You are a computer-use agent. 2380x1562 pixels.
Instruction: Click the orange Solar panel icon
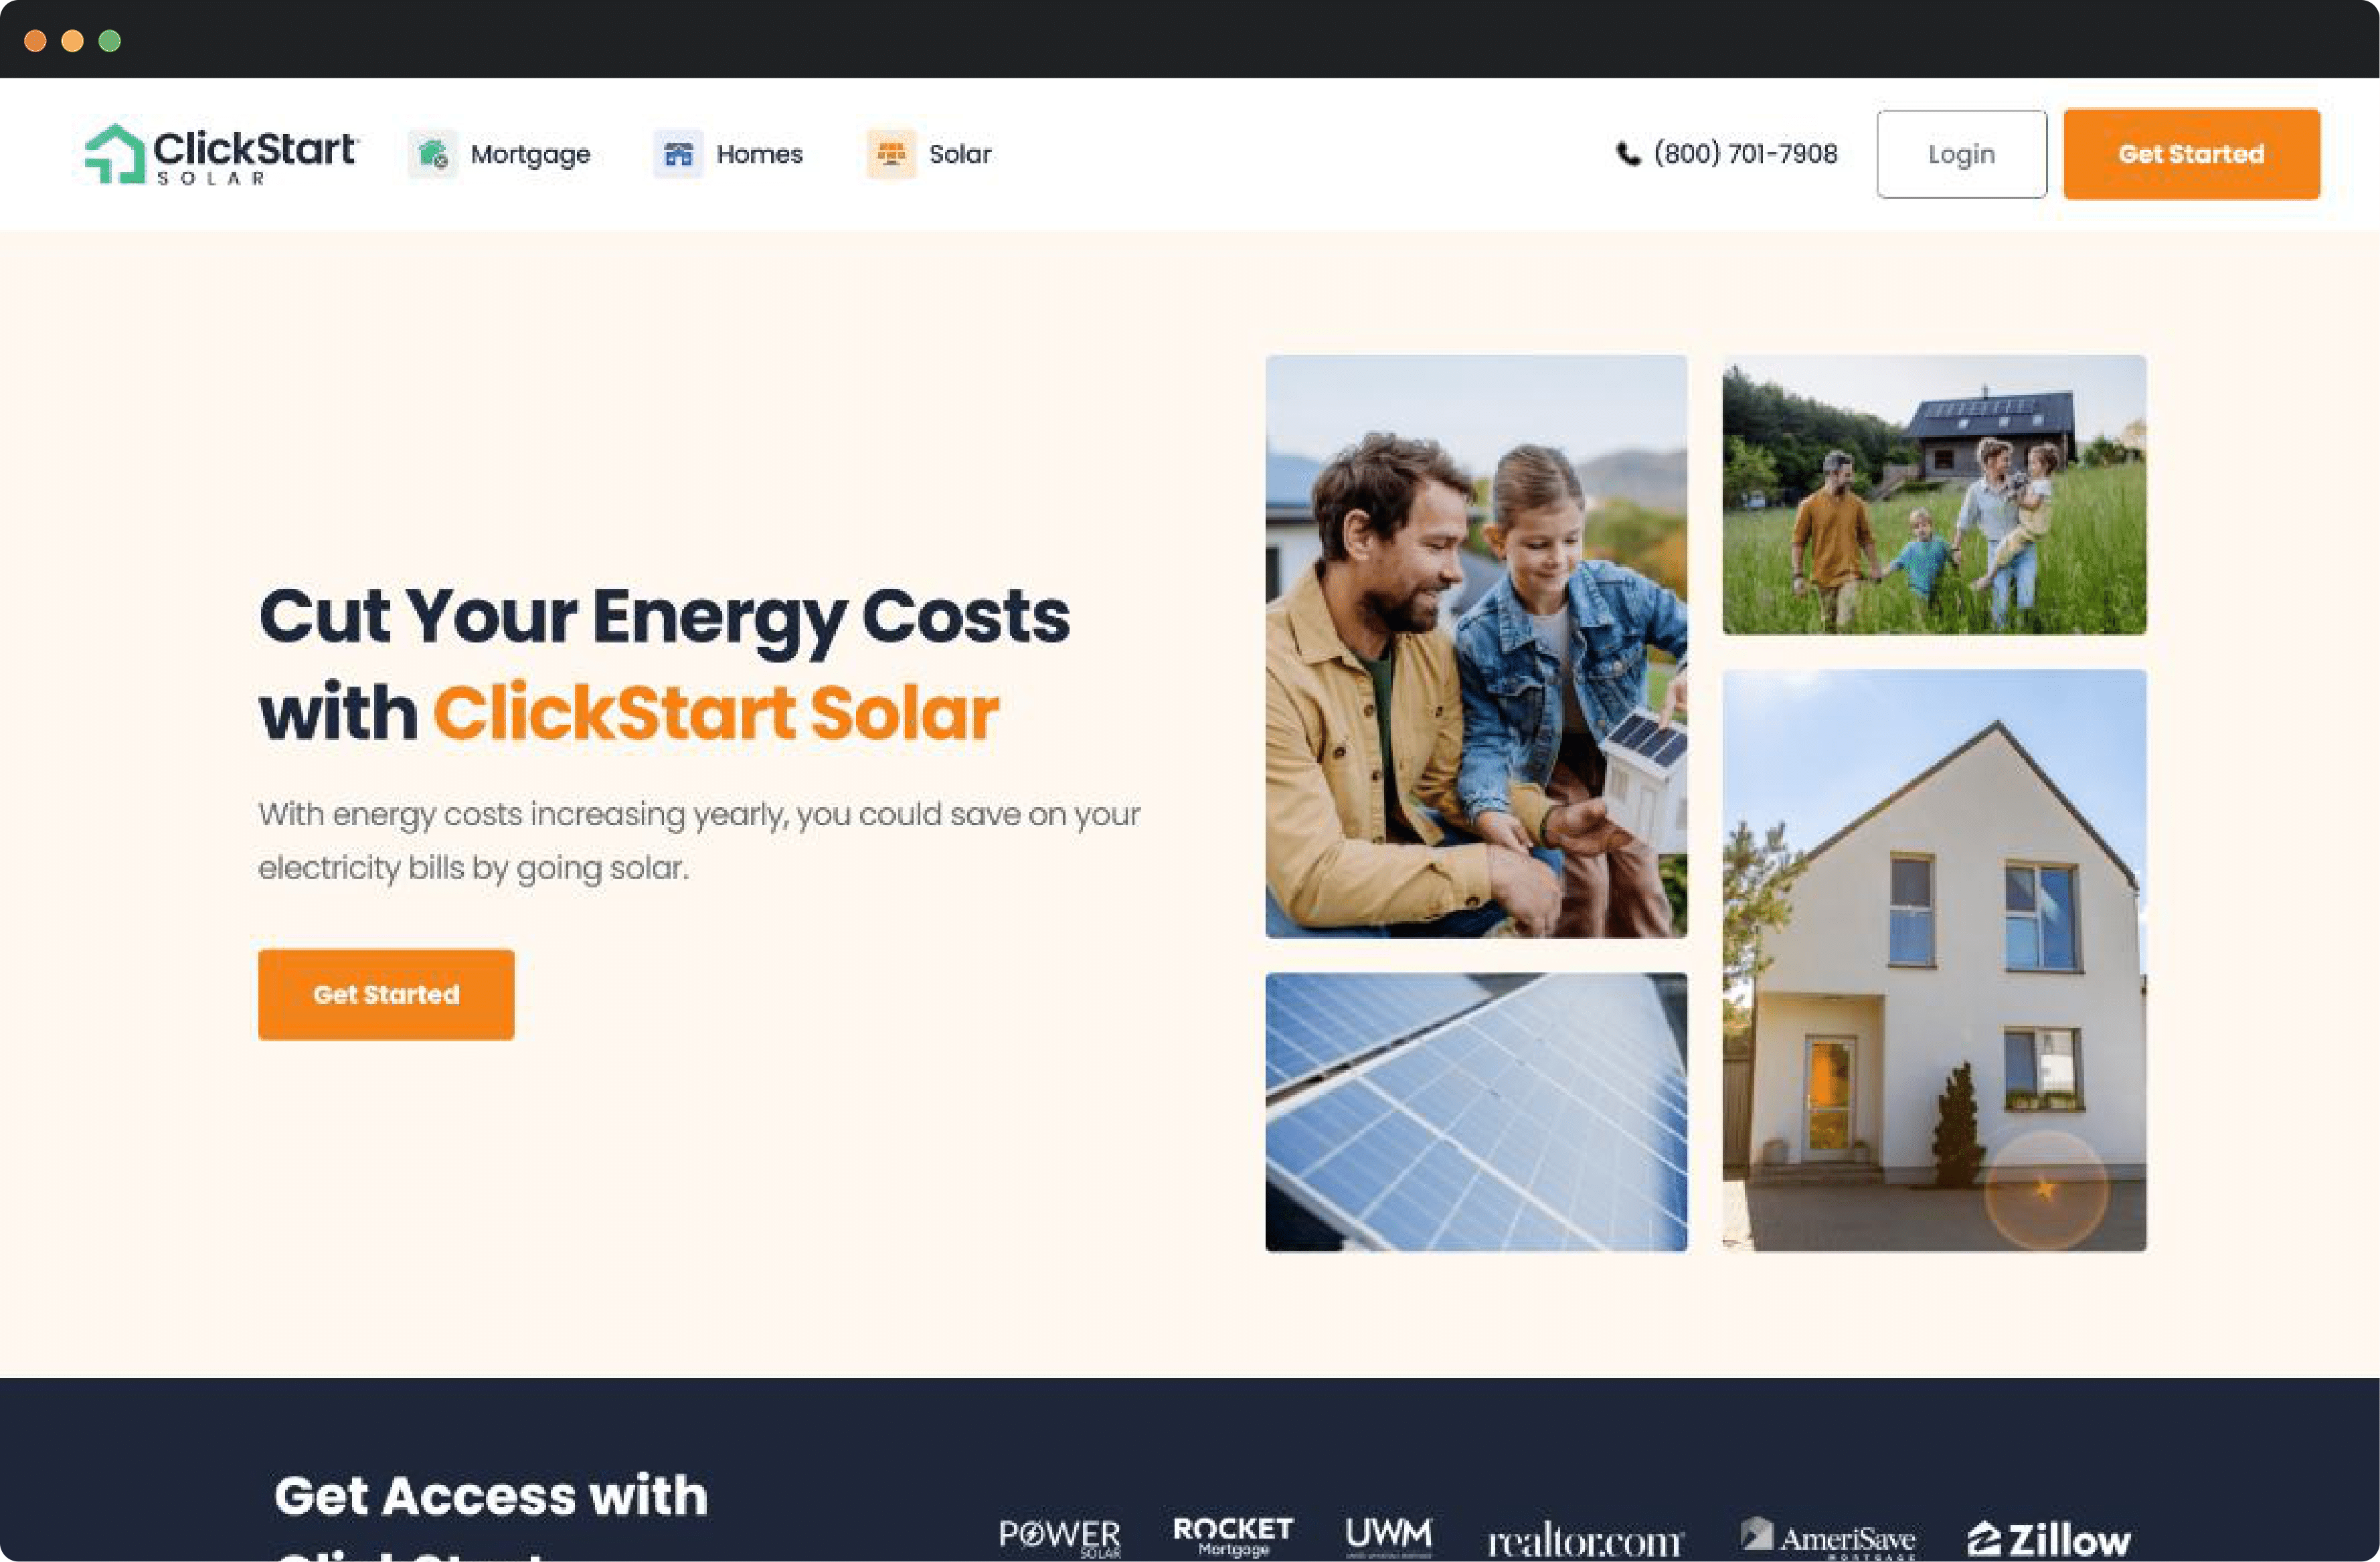891,154
